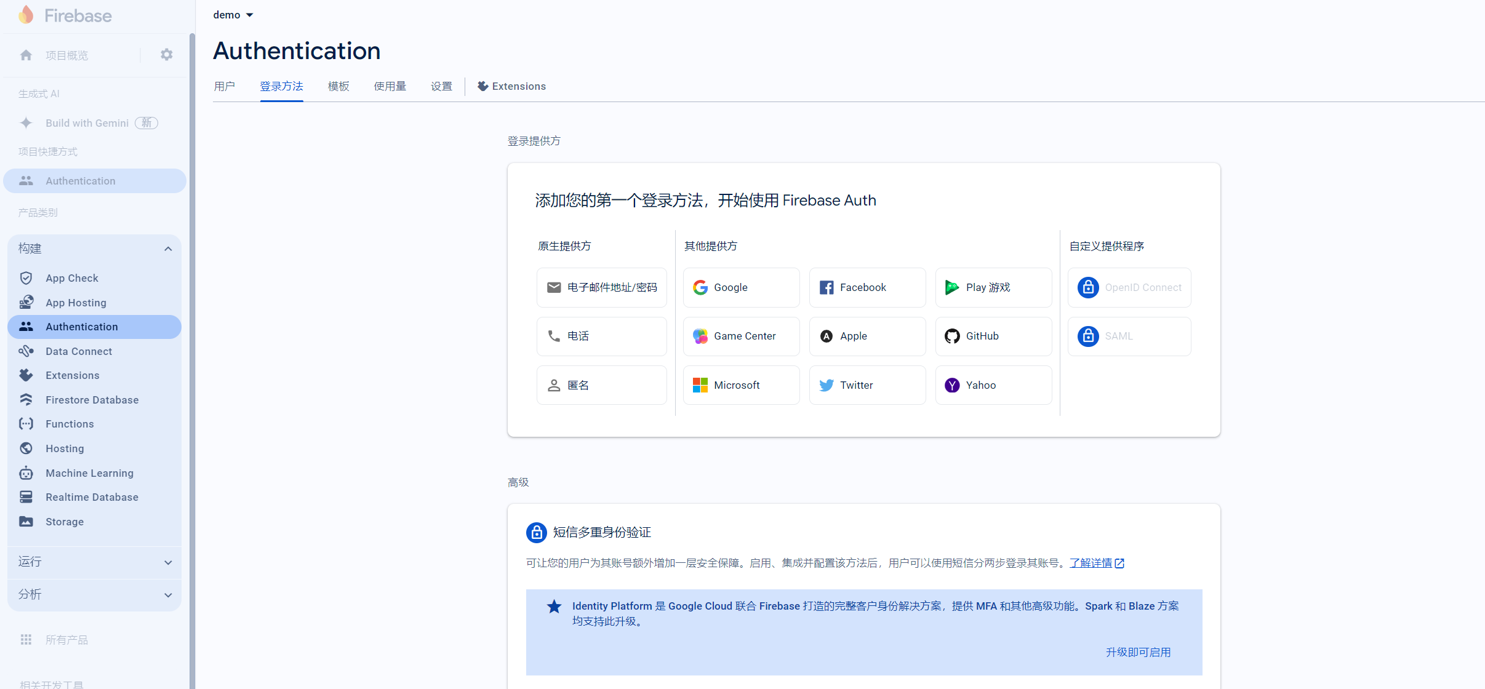The width and height of the screenshot is (1485, 689).
Task: Choose the 电子邮件地址/密码 provider
Action: pyautogui.click(x=602, y=287)
